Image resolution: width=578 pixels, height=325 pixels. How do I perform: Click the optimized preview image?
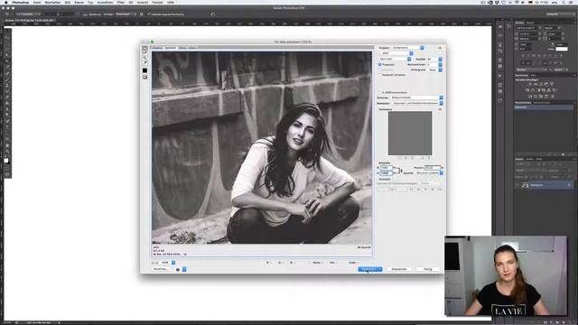[262, 147]
